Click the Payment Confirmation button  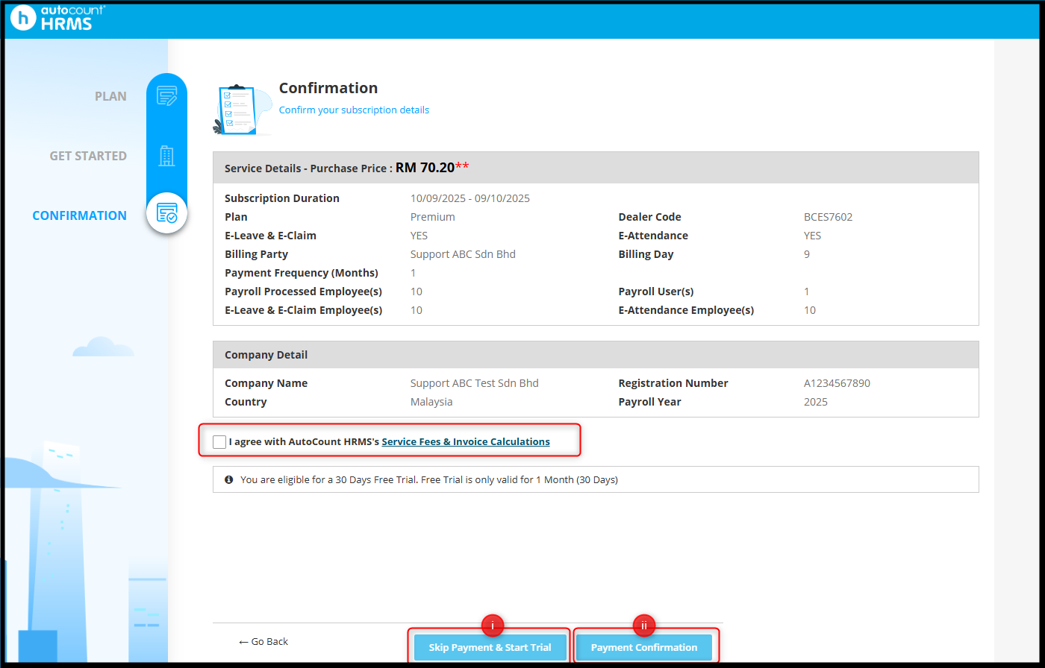(x=644, y=647)
